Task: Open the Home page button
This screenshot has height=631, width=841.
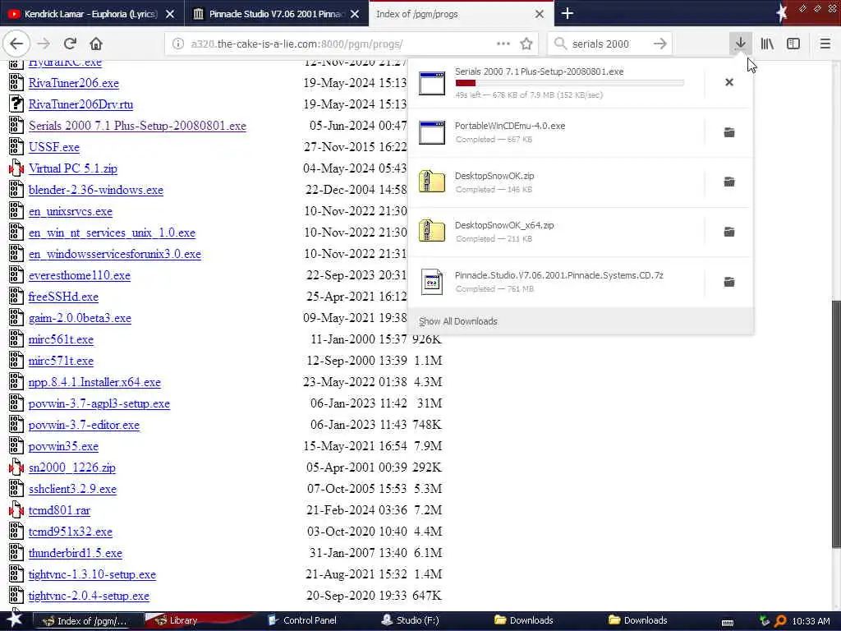Action: [96, 44]
